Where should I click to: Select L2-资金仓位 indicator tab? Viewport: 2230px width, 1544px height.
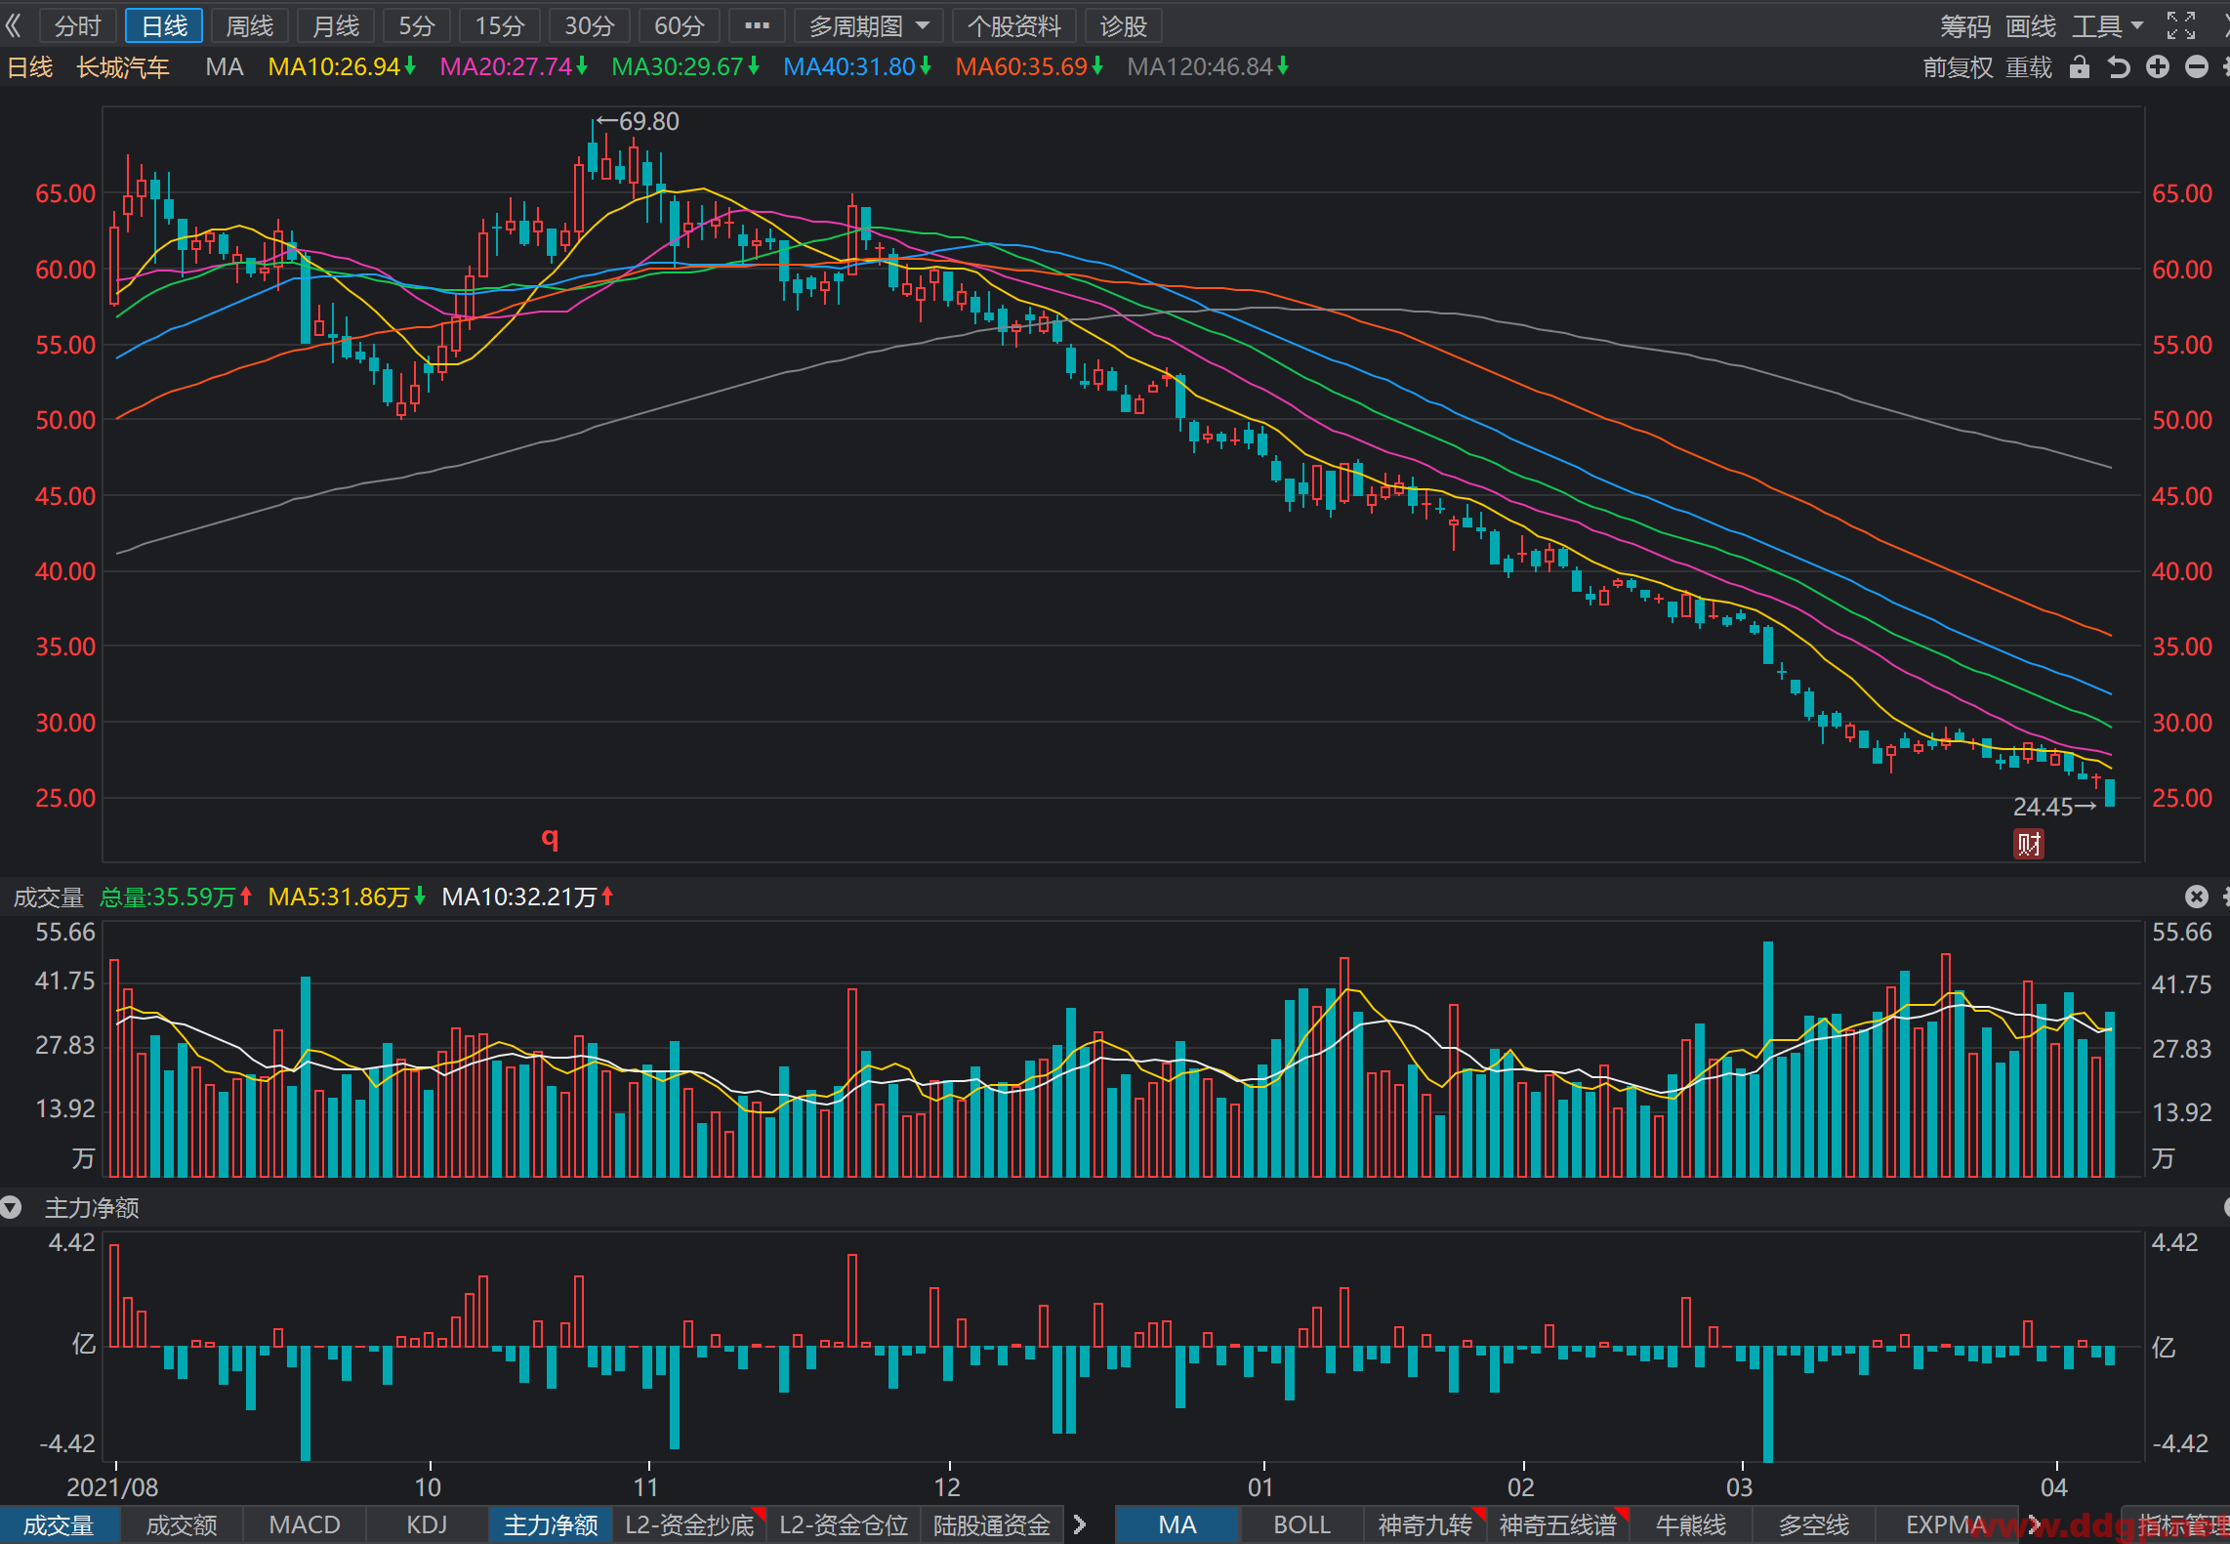(844, 1525)
